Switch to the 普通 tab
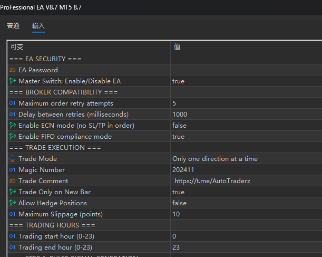The image size is (322, 257). [13, 26]
